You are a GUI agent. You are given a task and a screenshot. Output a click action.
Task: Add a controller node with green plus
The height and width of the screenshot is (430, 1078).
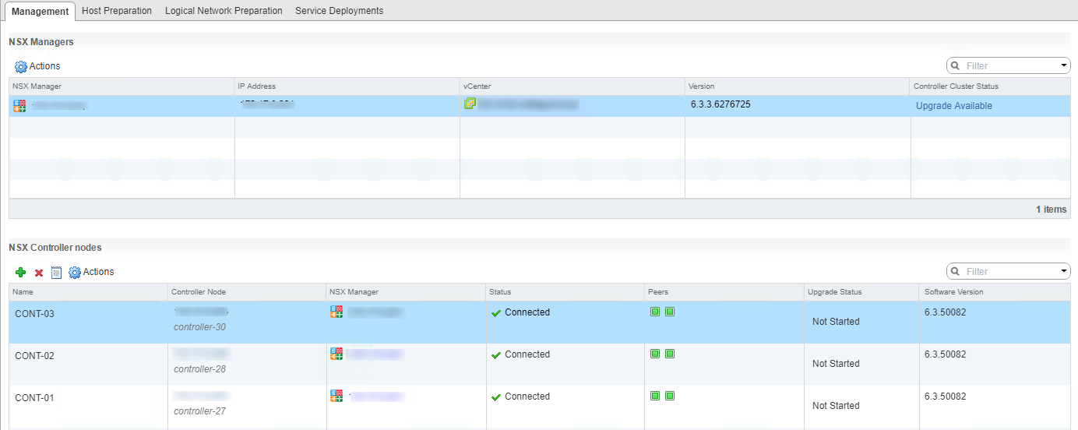tap(21, 272)
